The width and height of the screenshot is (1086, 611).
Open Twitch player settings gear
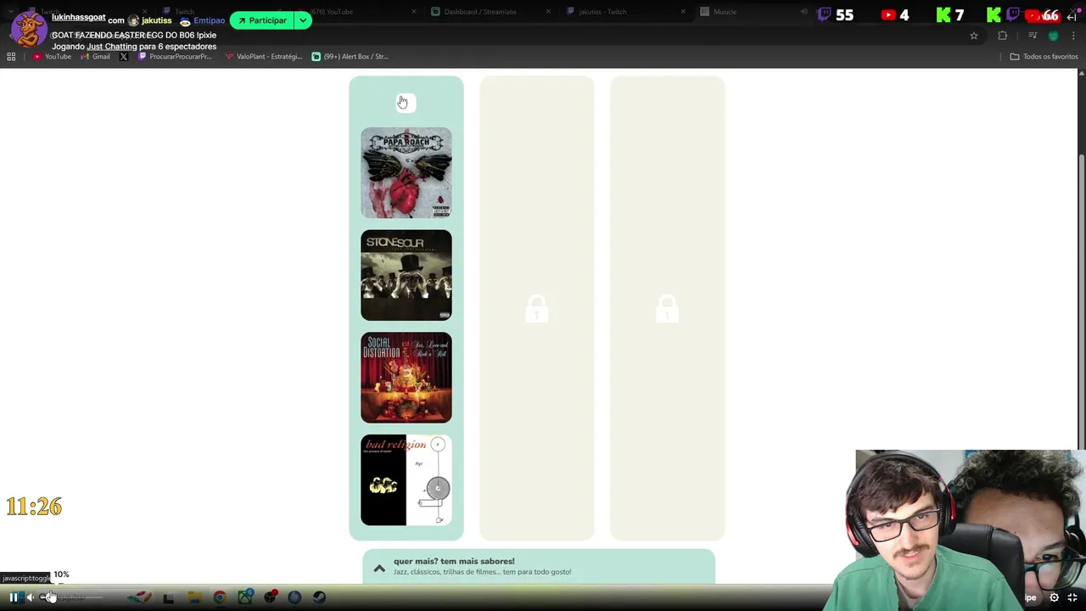1055,597
